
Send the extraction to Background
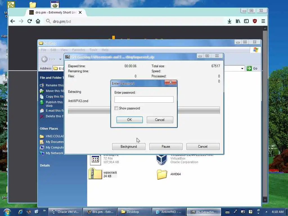tap(129, 147)
